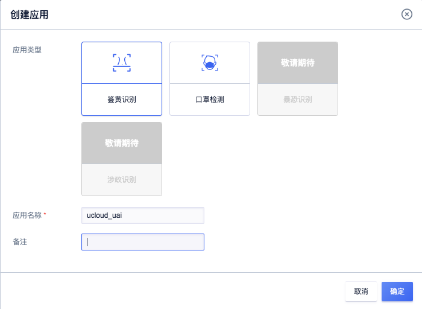Click the 口罩检测 text label
This screenshot has height=309, width=422.
coord(210,100)
